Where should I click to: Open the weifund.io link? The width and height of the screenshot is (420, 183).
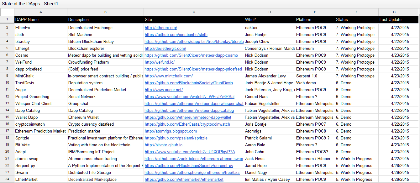pos(160,62)
